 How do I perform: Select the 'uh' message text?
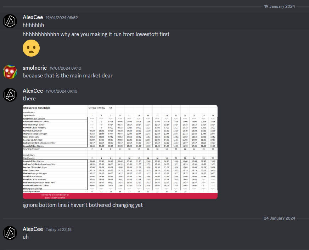26,237
